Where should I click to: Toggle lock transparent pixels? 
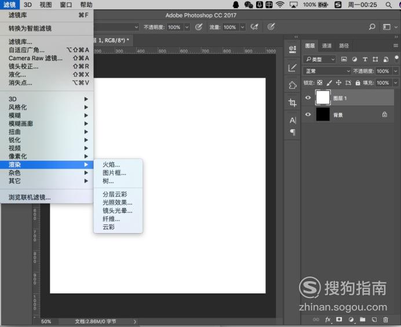coord(320,83)
